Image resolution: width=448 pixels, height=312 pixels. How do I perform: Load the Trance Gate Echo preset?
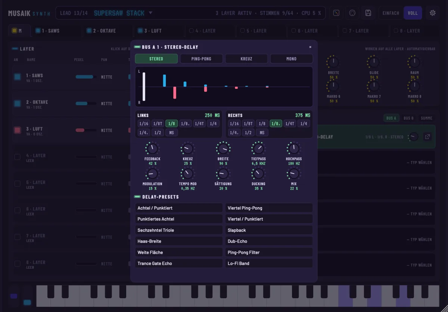pyautogui.click(x=179, y=263)
